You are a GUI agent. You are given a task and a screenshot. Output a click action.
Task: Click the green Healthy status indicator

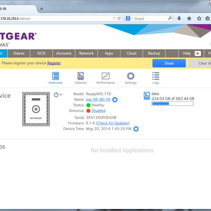pos(88,105)
